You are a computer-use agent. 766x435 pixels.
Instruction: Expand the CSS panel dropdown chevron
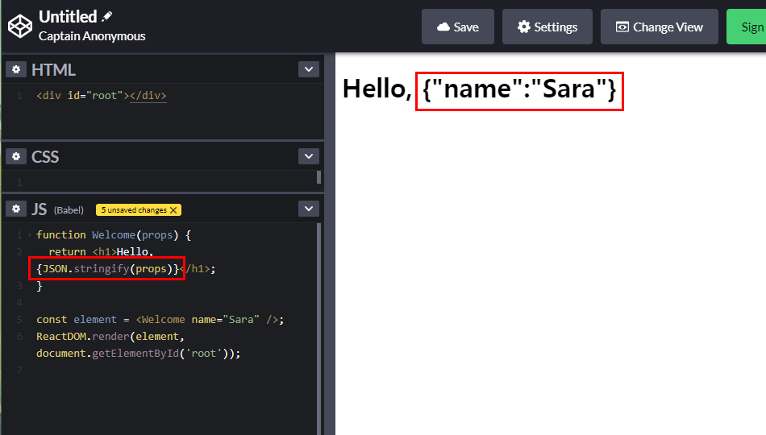pos(309,156)
